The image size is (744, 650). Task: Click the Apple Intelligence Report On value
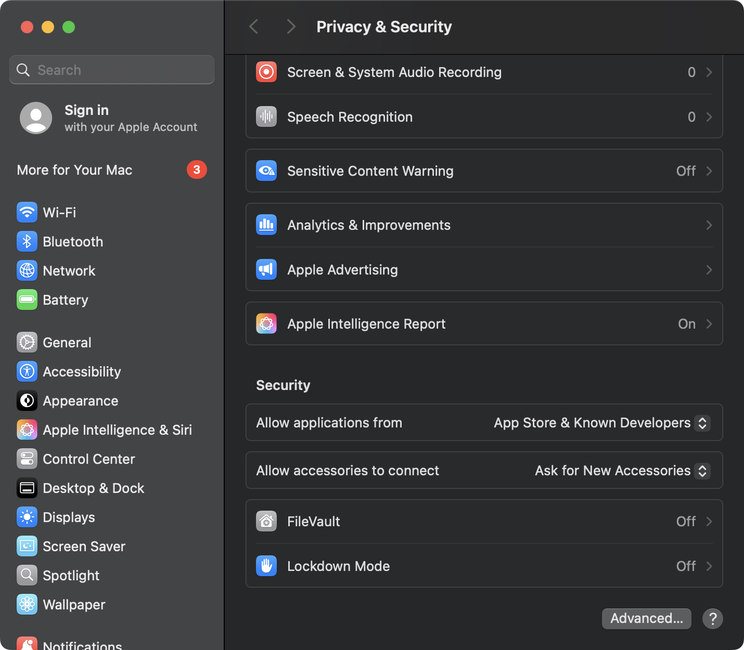tap(687, 324)
